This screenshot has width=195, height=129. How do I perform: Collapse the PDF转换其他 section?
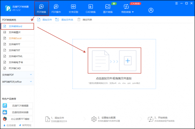coord(31,20)
